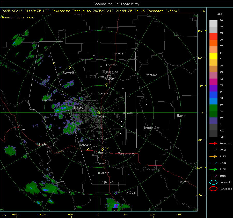Click white plus marker east of ThreeHills
This screenshot has width=233, height=218.
[x=146, y=104]
